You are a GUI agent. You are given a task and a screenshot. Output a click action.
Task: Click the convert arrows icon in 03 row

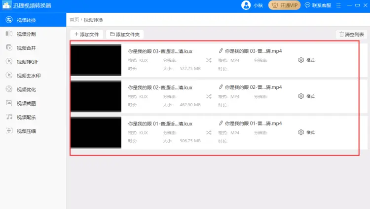(x=209, y=60)
